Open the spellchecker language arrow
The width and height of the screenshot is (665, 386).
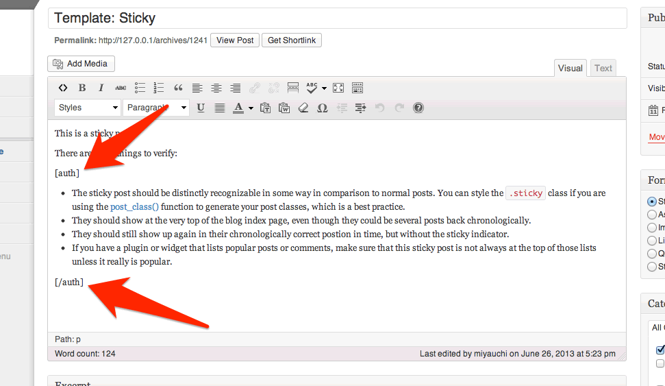(x=324, y=88)
